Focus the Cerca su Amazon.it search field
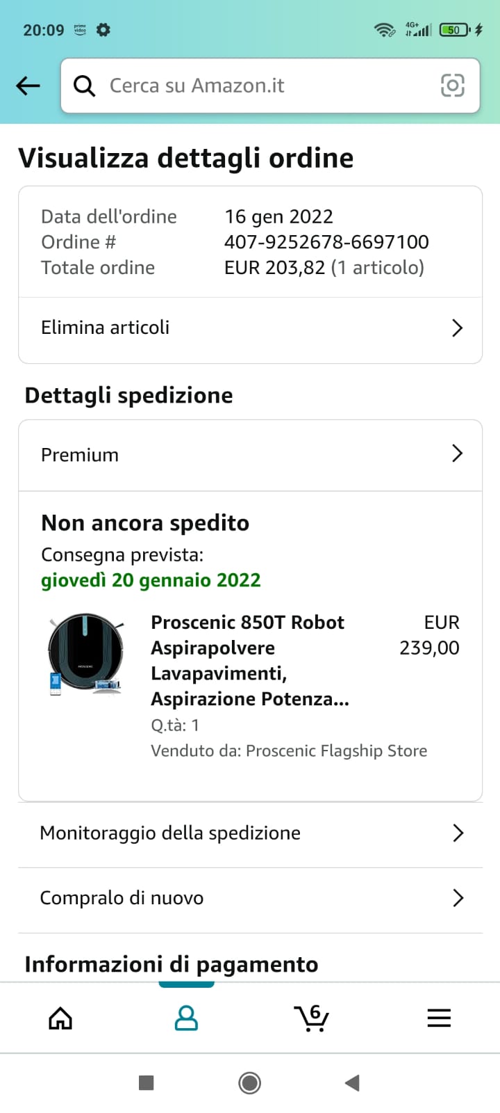 tap(270, 86)
